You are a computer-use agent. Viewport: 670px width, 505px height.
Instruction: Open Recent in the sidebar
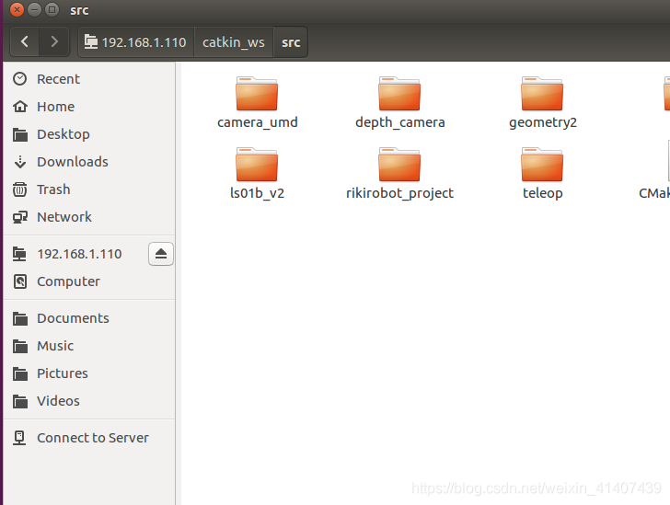pos(89,79)
